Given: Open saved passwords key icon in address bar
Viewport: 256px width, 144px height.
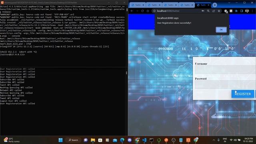Looking at the screenshot, I should point(203,11).
